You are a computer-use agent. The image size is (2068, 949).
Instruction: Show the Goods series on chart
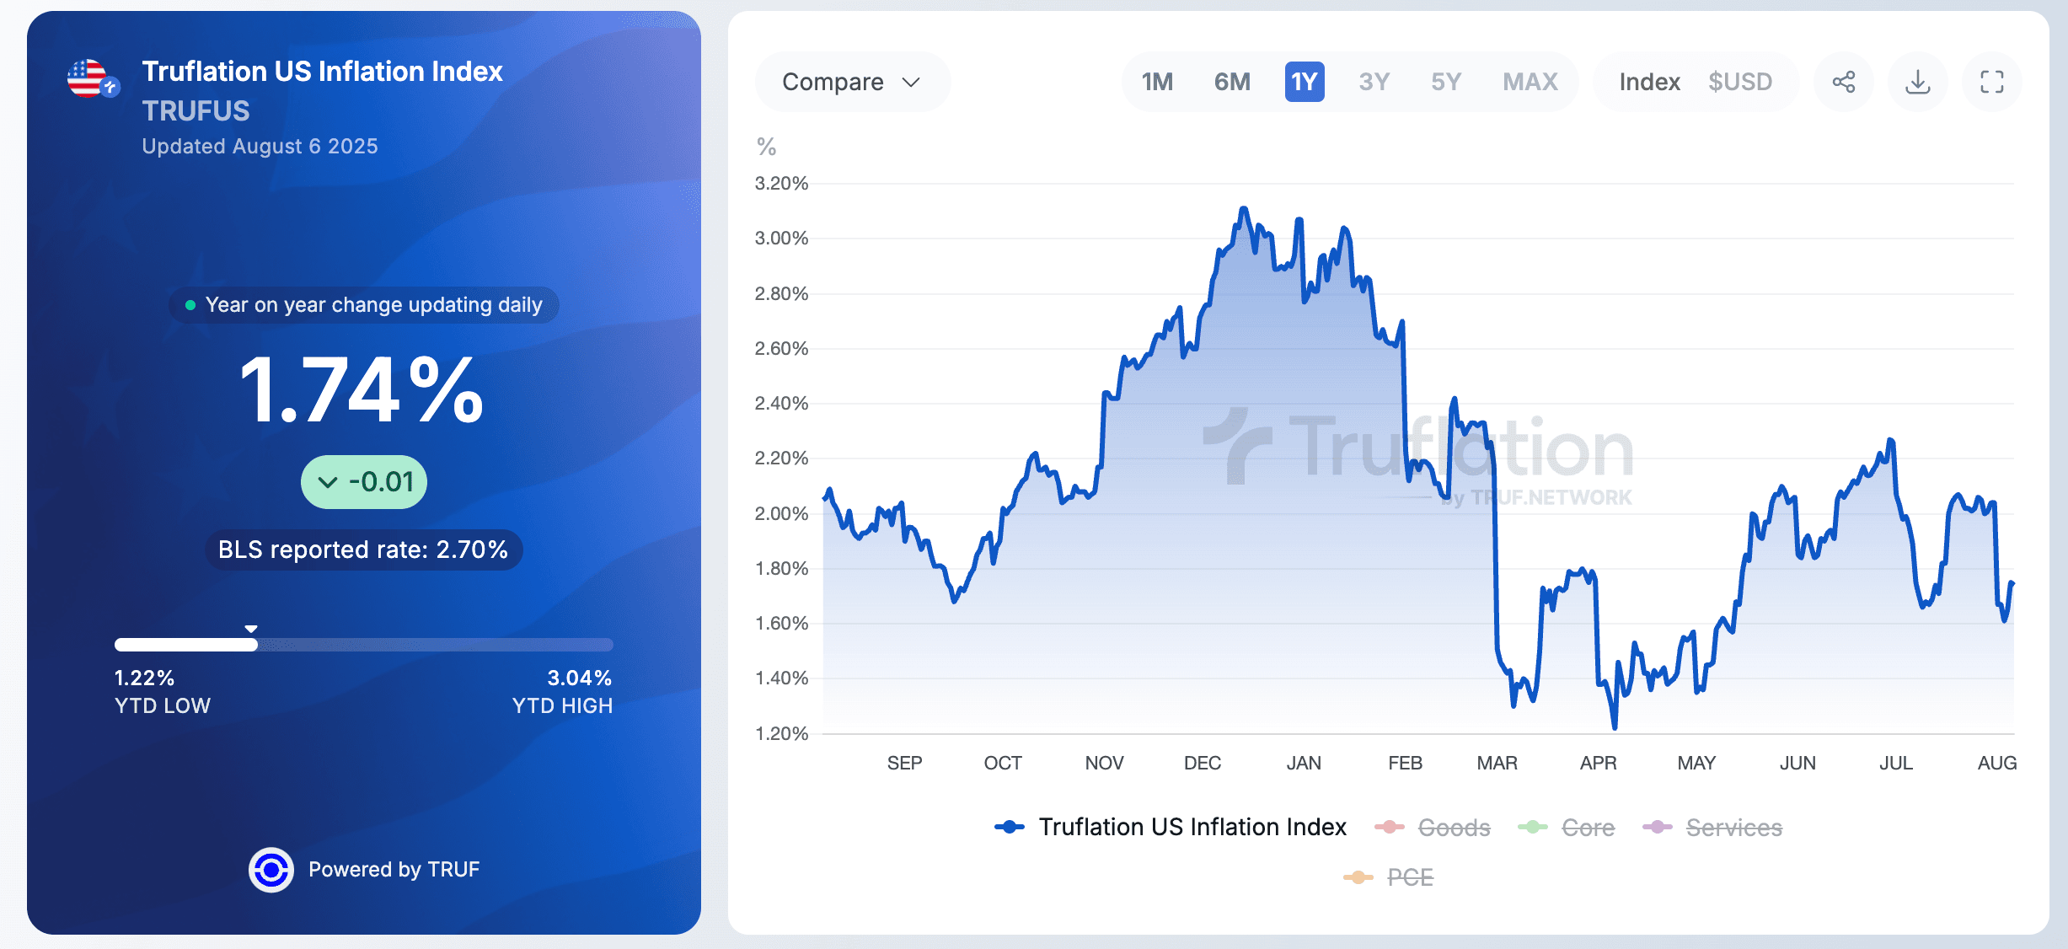coord(1433,828)
